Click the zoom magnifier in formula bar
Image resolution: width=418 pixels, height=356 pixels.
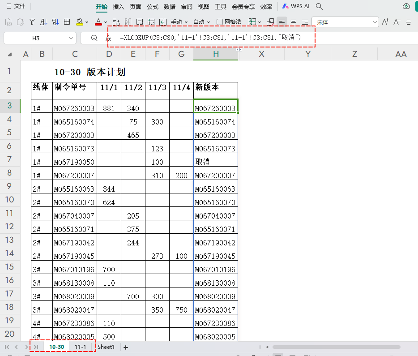94,38
